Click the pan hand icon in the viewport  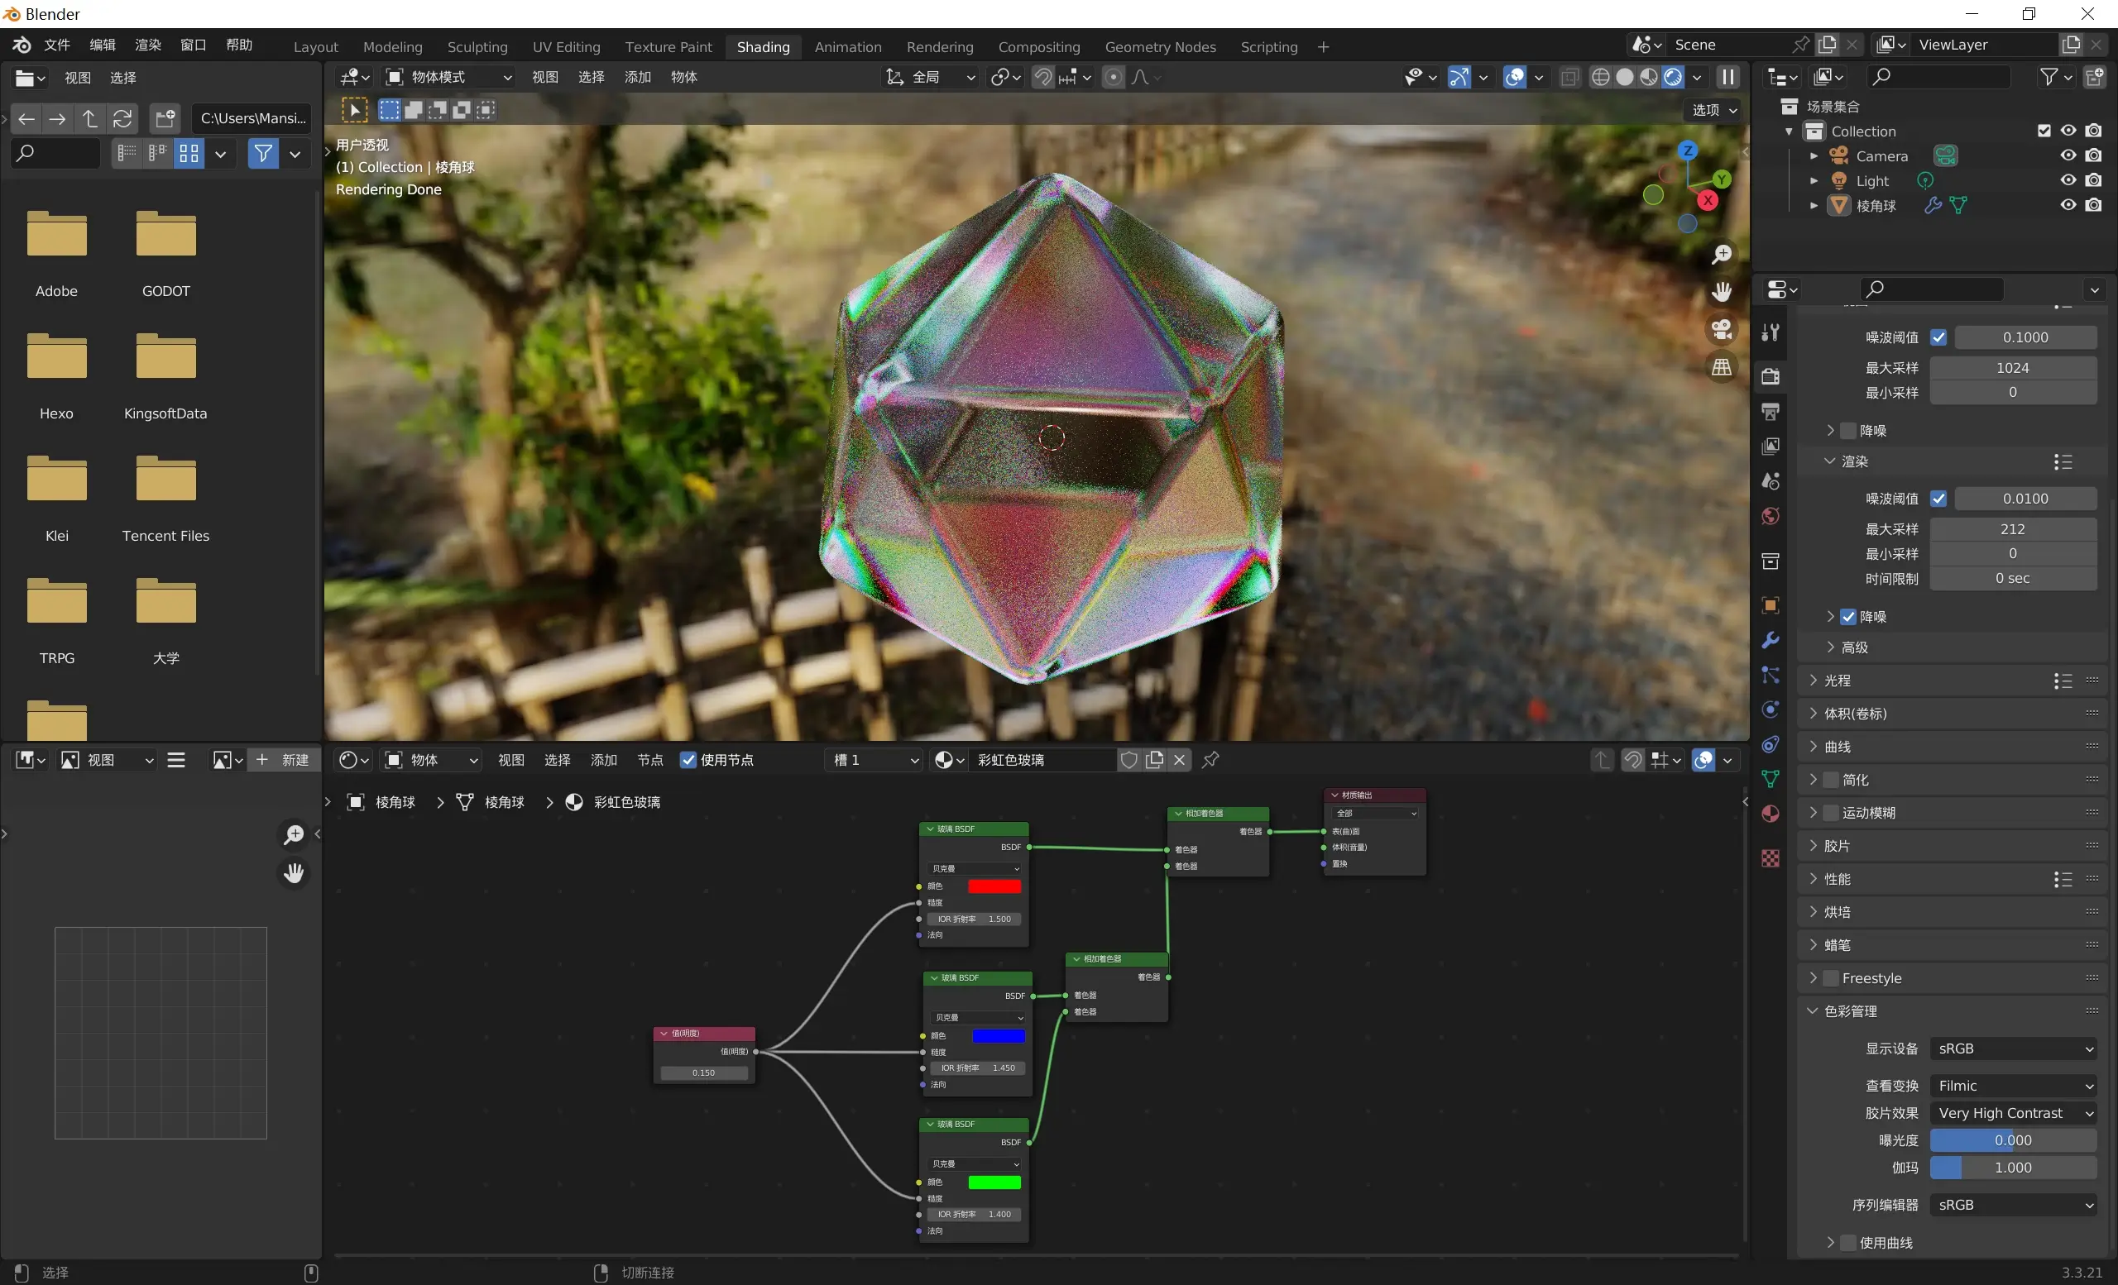click(1722, 292)
